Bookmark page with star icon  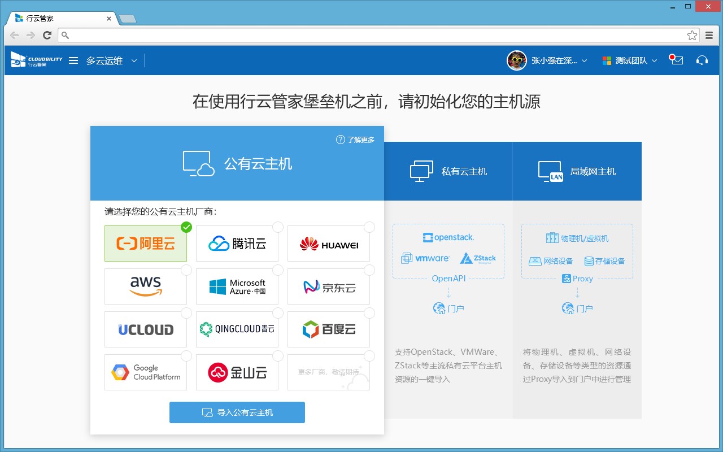click(x=692, y=35)
